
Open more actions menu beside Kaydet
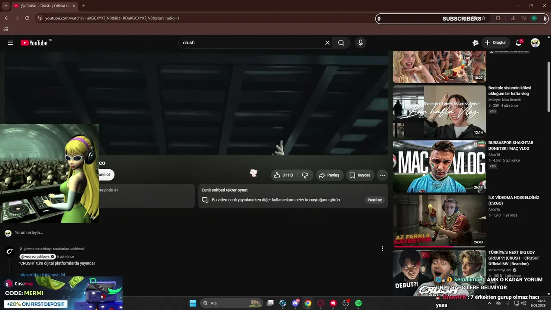point(382,175)
